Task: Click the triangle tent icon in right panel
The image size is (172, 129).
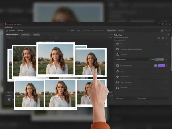Action: click(x=118, y=54)
